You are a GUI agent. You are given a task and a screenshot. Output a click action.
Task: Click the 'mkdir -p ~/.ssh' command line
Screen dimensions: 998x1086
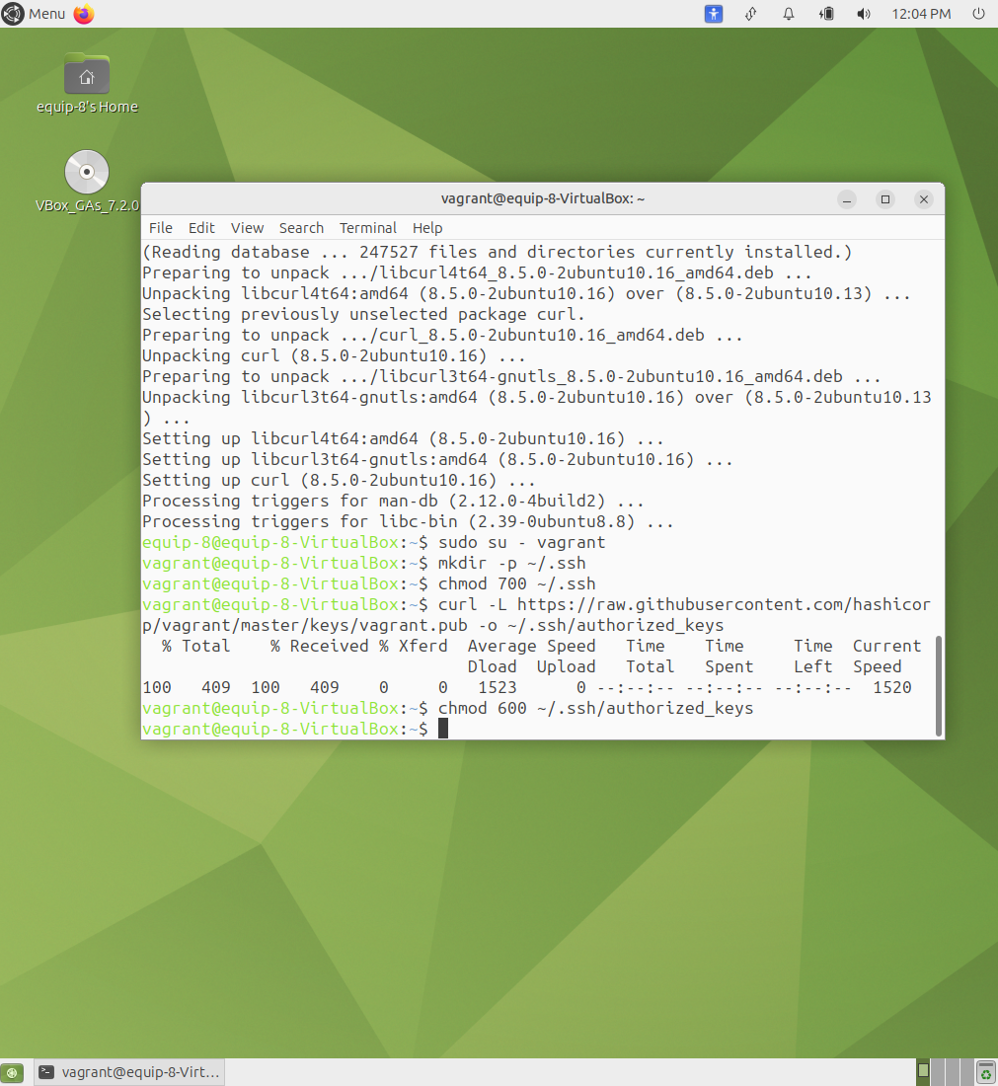tap(364, 563)
